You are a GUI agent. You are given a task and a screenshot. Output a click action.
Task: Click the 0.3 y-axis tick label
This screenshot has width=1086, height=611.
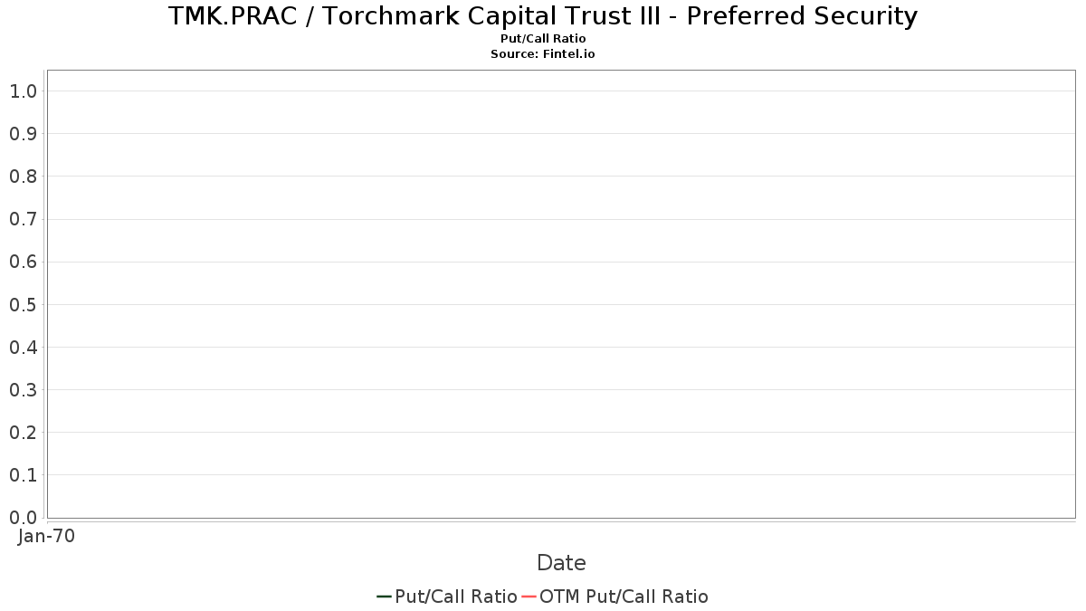click(x=23, y=389)
